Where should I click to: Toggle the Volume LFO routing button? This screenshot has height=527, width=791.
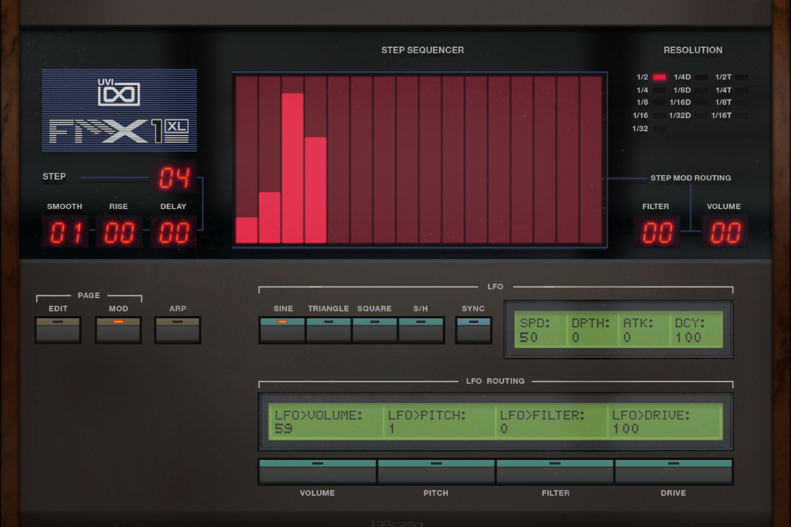coord(317,470)
